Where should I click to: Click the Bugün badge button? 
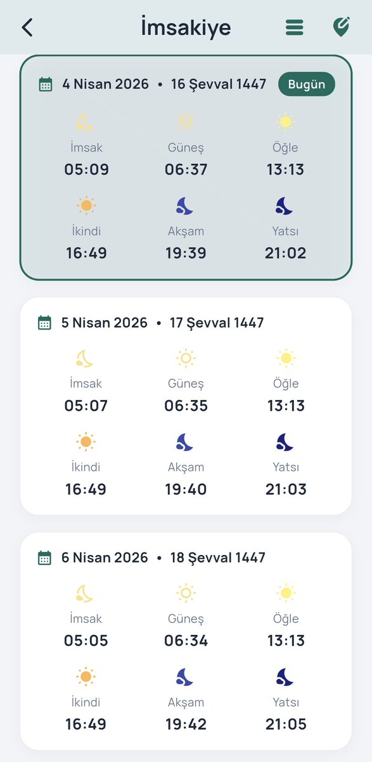[307, 84]
